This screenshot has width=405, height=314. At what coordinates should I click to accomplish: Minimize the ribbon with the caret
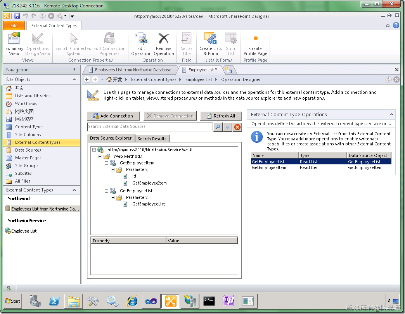[388, 25]
